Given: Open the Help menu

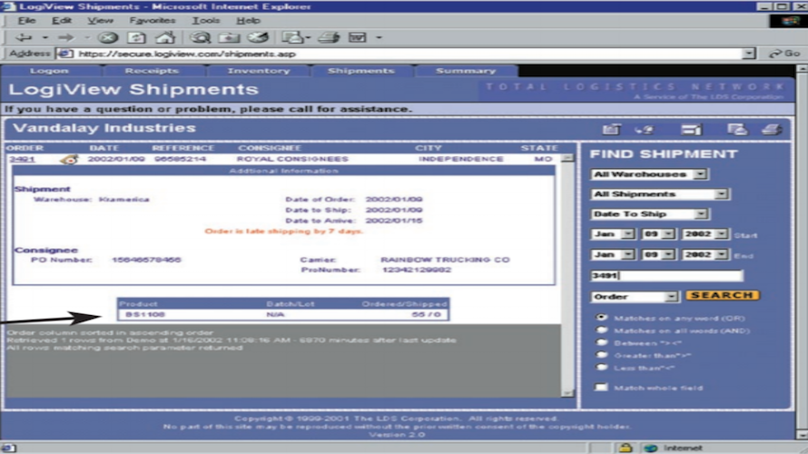Looking at the screenshot, I should click(249, 21).
